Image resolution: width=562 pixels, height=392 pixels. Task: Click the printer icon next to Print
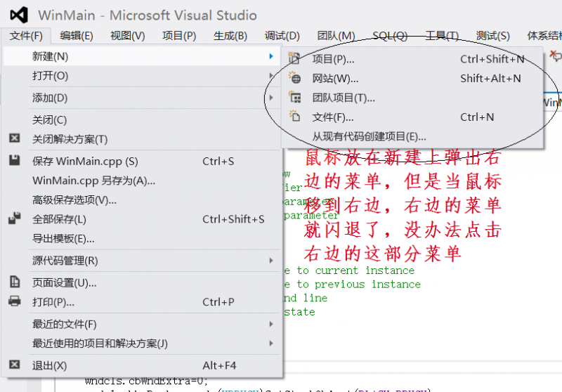pos(14,301)
